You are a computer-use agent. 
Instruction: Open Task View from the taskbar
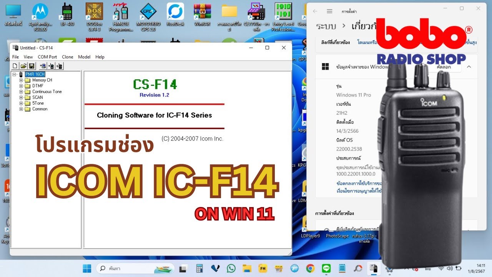point(183,268)
